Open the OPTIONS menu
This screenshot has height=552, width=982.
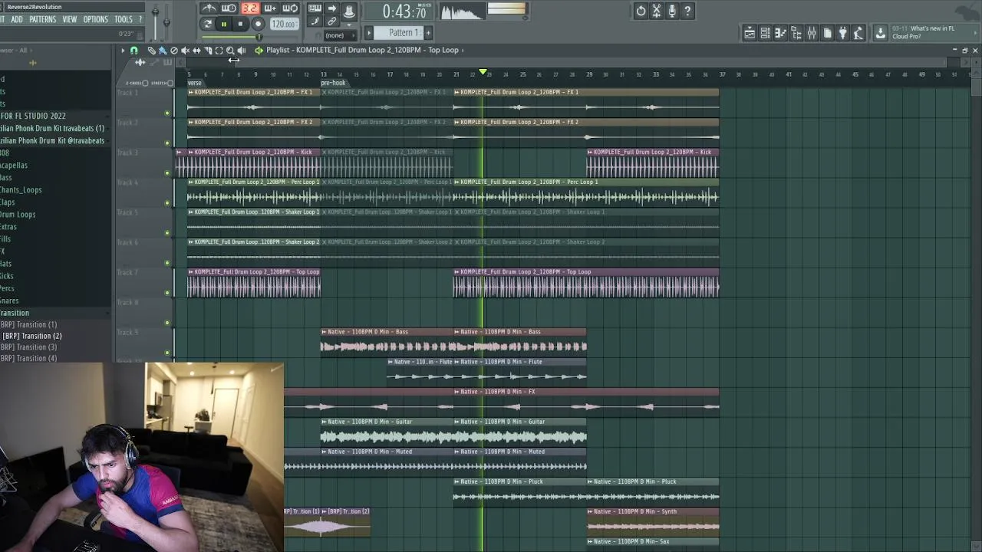[x=95, y=19]
